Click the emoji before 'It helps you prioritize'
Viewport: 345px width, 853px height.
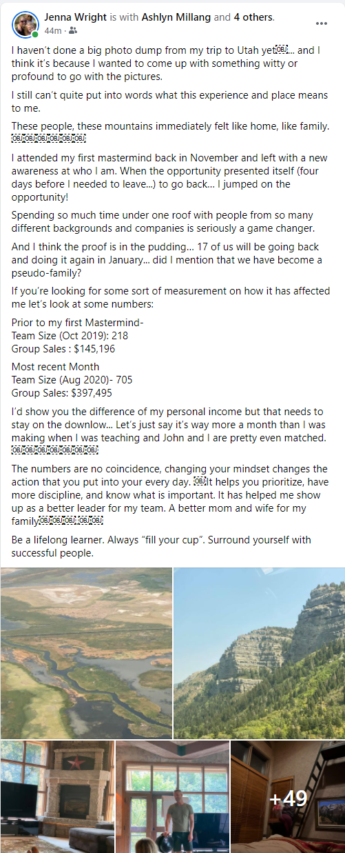(x=198, y=481)
